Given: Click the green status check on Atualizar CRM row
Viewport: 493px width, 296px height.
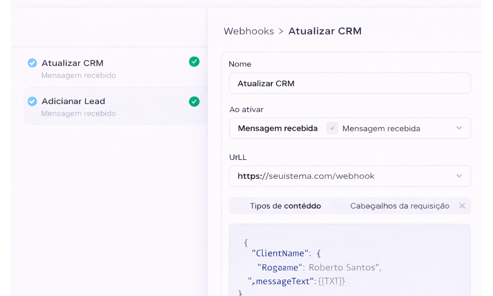Looking at the screenshot, I should point(194,62).
